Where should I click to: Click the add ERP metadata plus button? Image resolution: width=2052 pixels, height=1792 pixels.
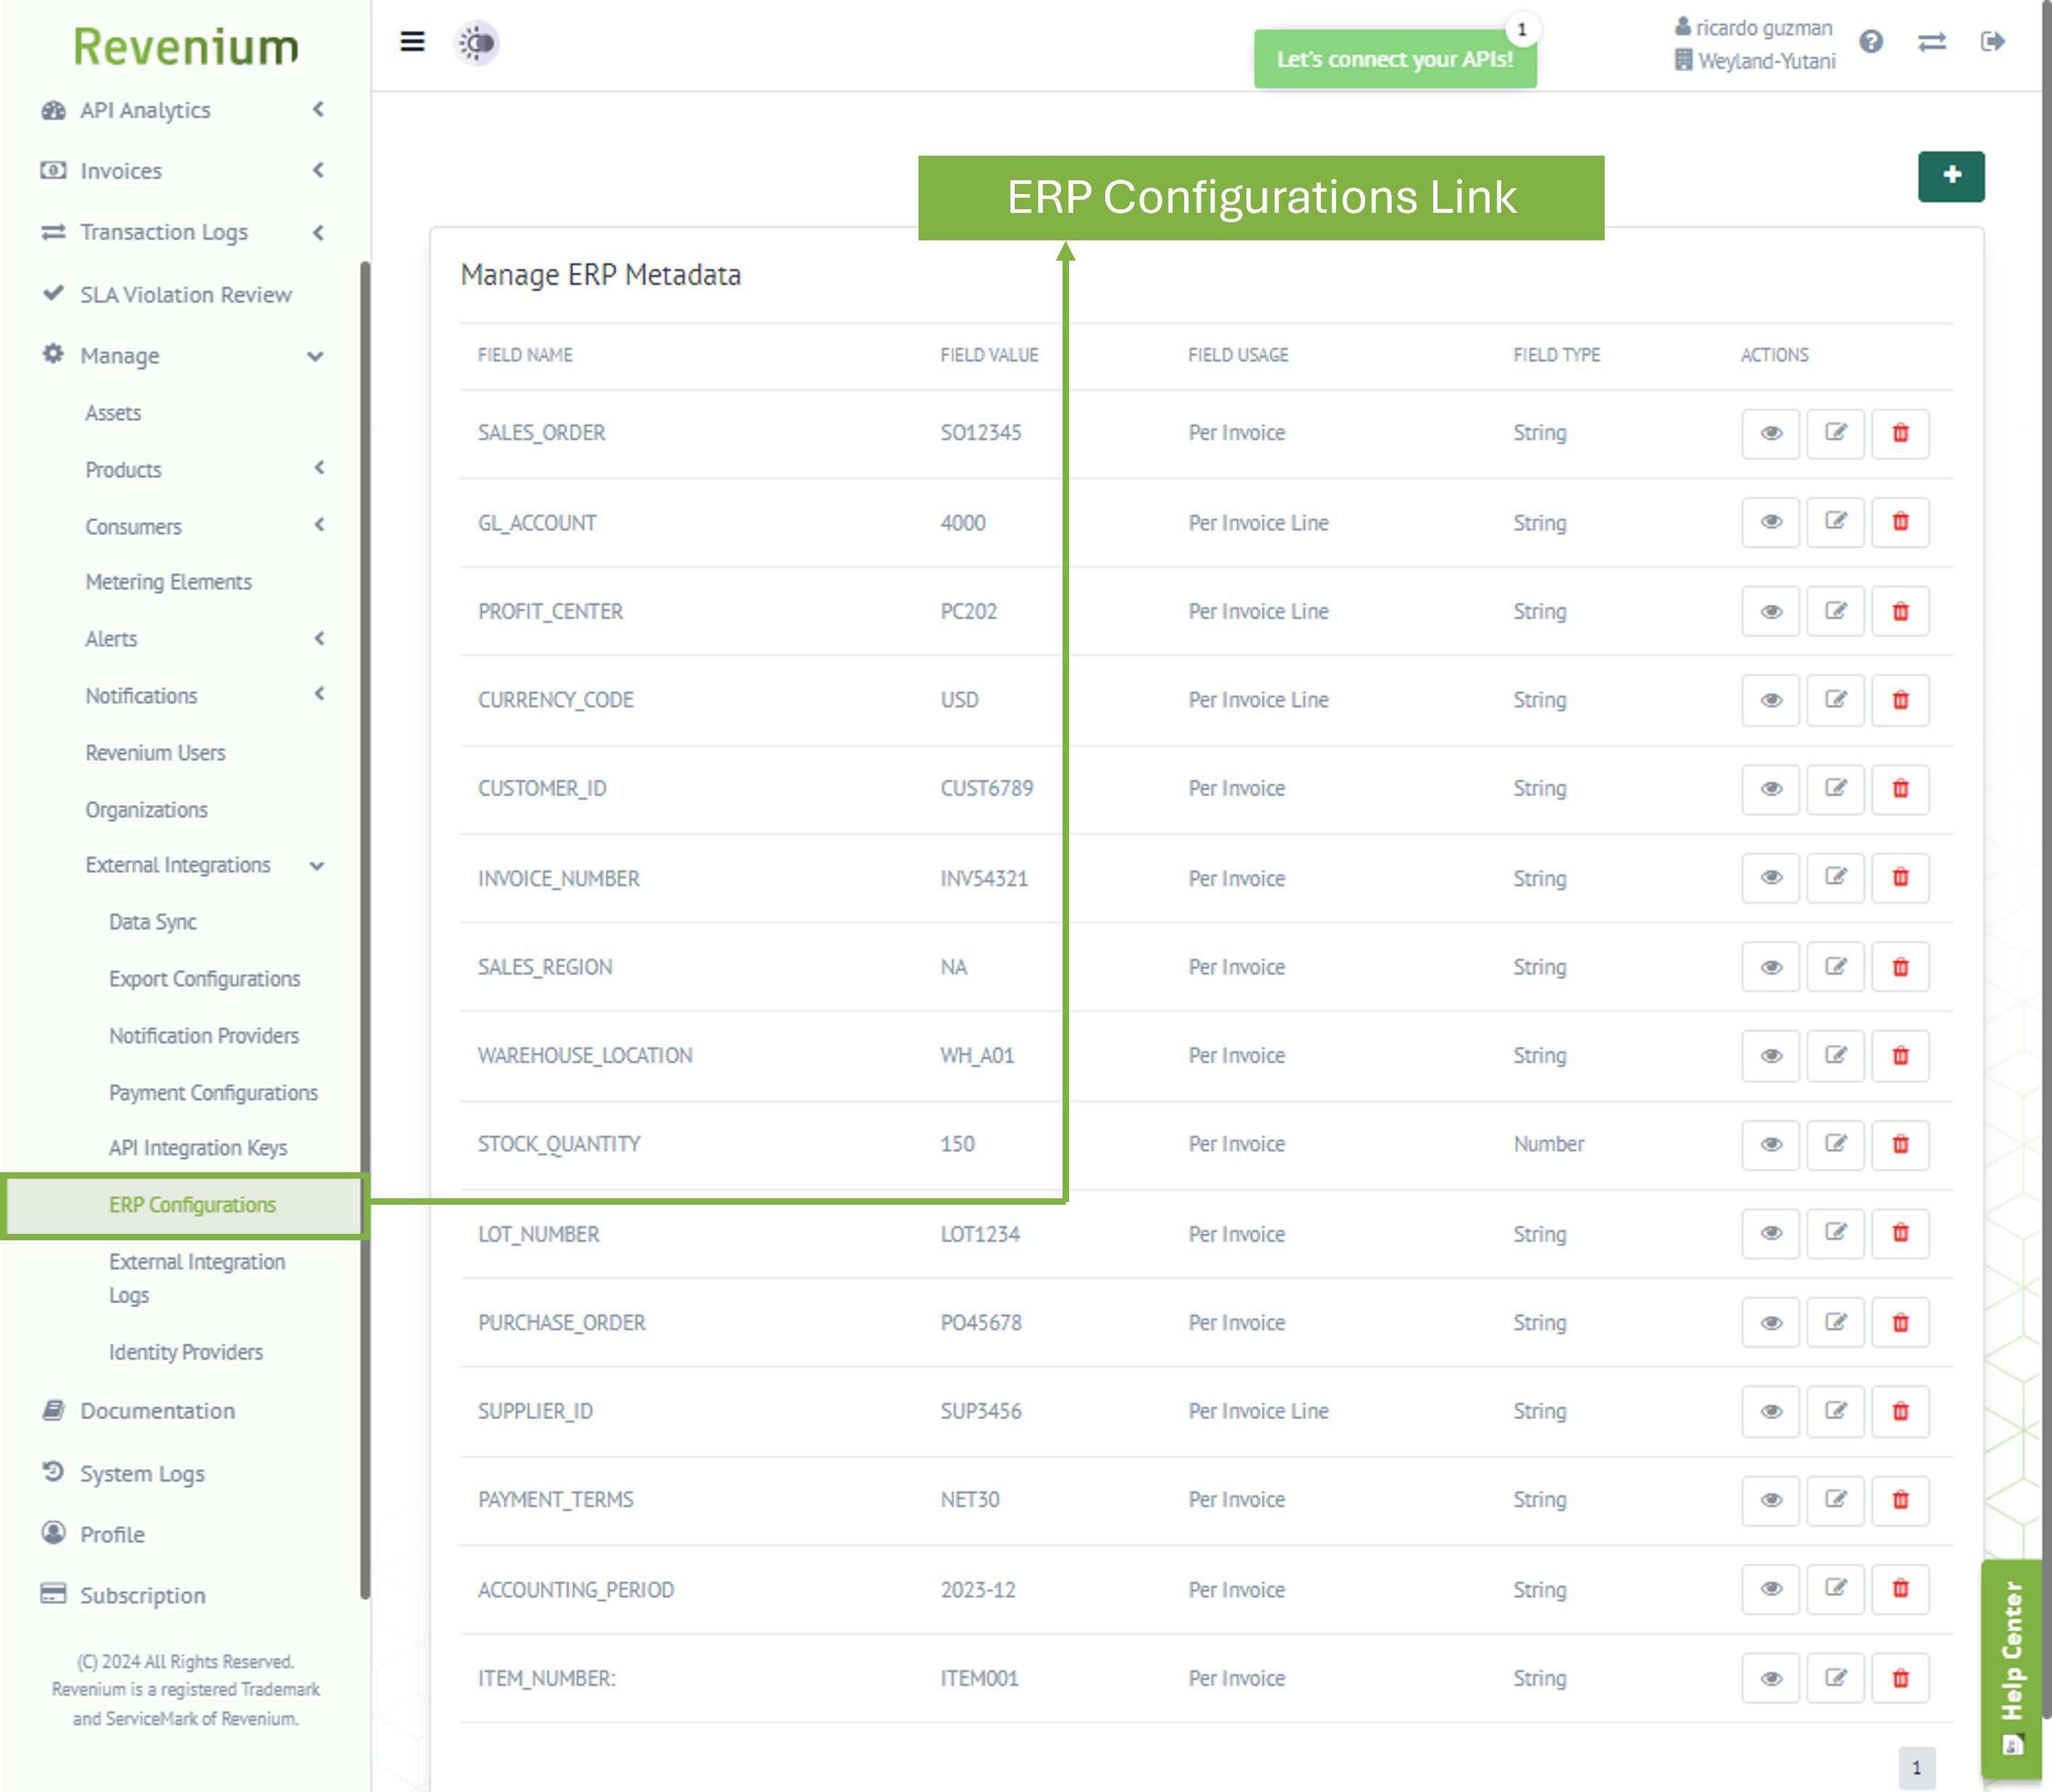pyautogui.click(x=1950, y=176)
